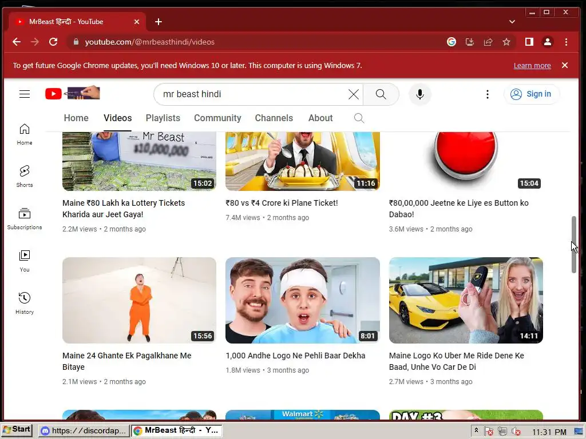Close the MrBeast YouTube tab
This screenshot has width=586, height=439.
click(137, 22)
